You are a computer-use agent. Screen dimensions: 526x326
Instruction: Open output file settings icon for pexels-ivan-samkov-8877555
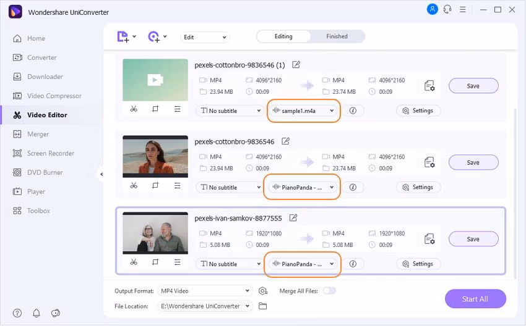[x=429, y=239]
